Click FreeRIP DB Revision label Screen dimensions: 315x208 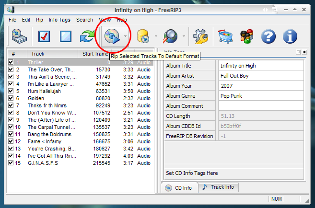click(x=189, y=136)
